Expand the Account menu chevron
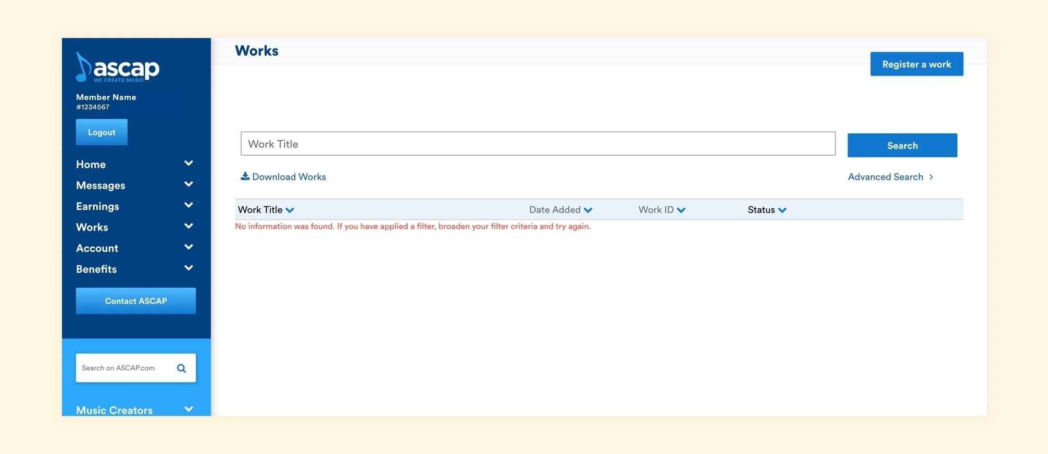Image resolution: width=1048 pixels, height=454 pixels. [189, 247]
